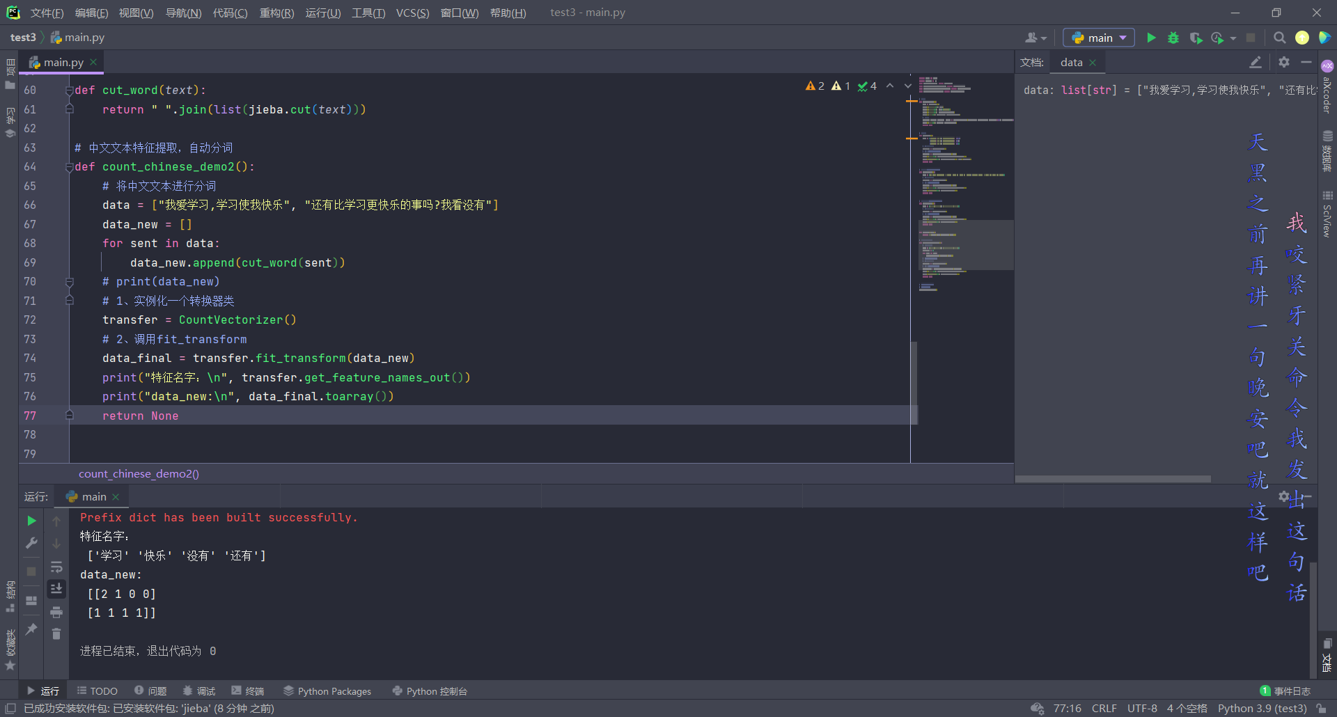The height and width of the screenshot is (717, 1337).
Task: Pin the run tab
Action: tap(31, 629)
